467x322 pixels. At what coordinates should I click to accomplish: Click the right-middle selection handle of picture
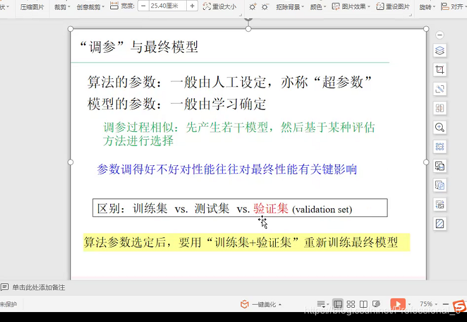[x=426, y=162]
